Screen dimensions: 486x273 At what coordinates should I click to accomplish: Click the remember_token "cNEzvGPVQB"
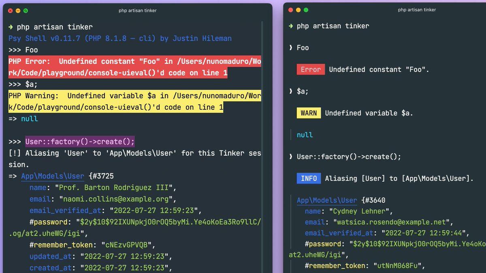tap(126, 245)
